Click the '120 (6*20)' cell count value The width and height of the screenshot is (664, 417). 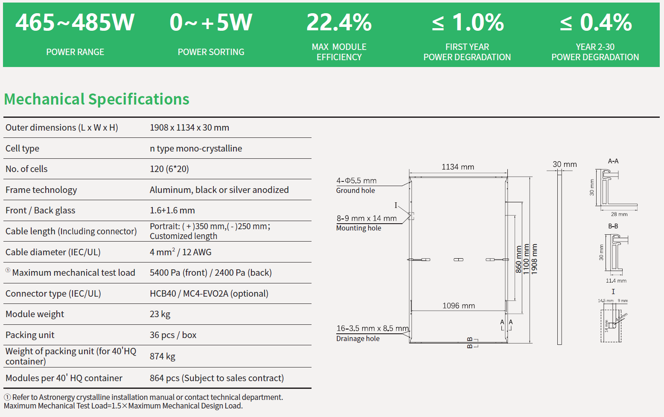coord(169,169)
